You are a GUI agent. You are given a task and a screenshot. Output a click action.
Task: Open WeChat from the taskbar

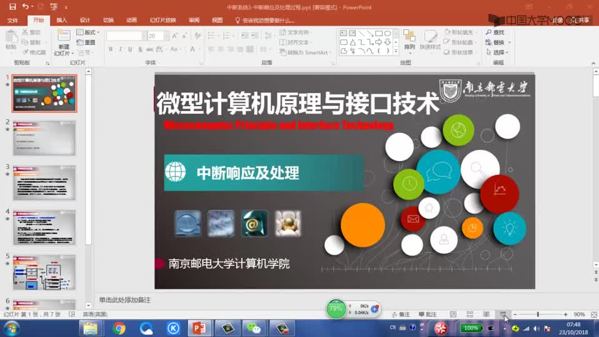pos(254,328)
